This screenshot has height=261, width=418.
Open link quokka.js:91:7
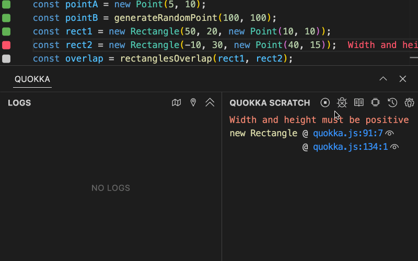348,133
